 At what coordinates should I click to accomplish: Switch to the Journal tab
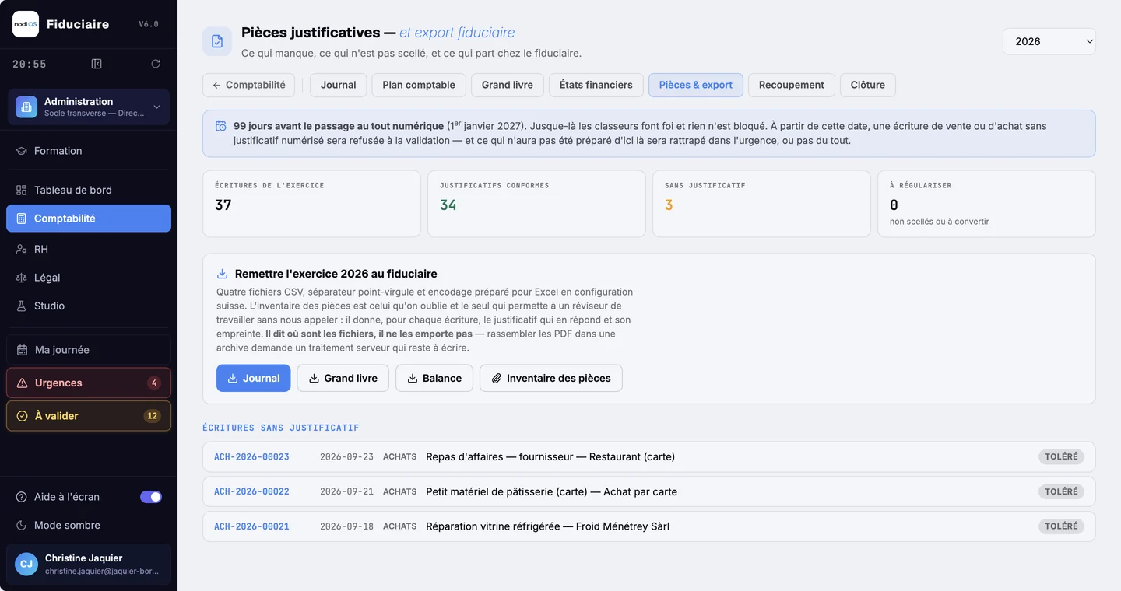pos(338,85)
